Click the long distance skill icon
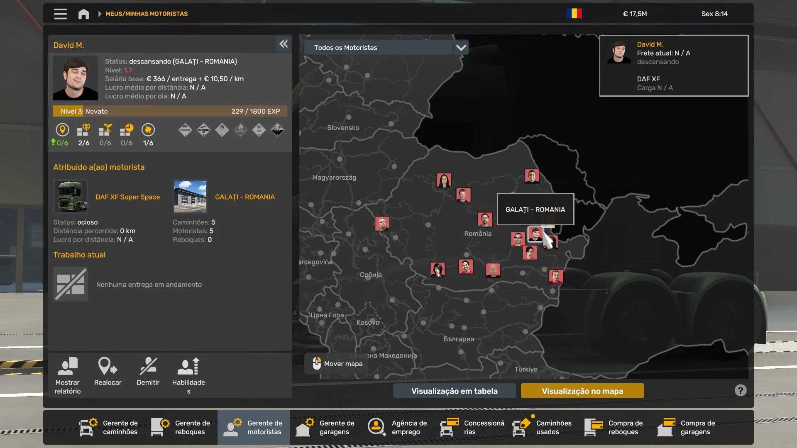Viewport: 797px width, 448px height. [x=62, y=130]
